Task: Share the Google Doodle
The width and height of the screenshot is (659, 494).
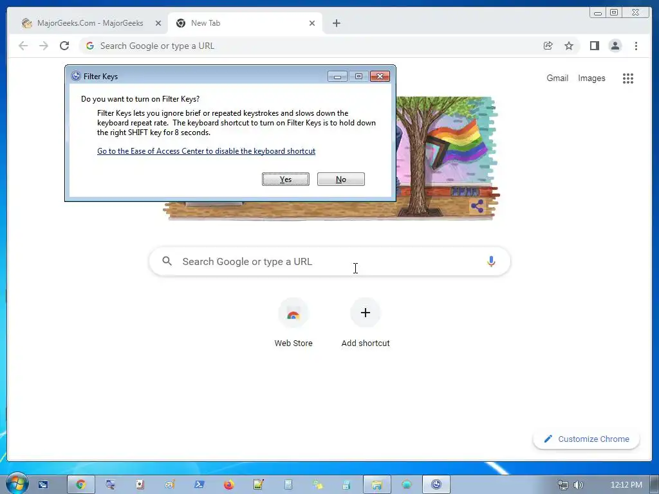Action: (477, 206)
